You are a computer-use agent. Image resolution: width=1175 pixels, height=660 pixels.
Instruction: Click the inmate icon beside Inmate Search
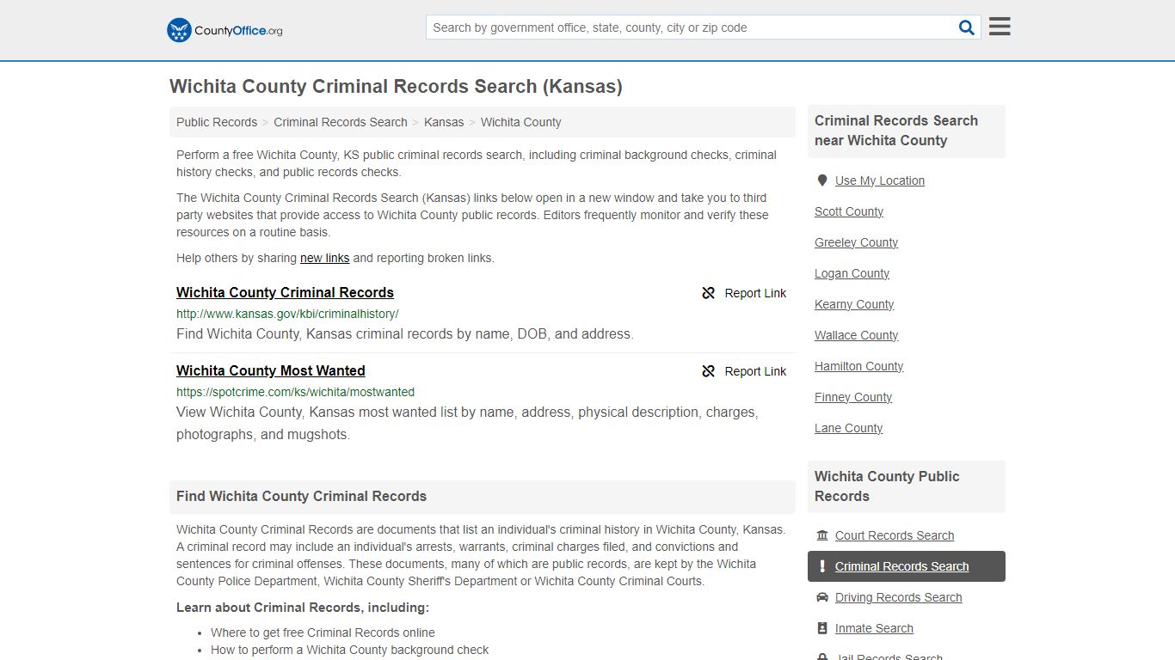pos(822,628)
